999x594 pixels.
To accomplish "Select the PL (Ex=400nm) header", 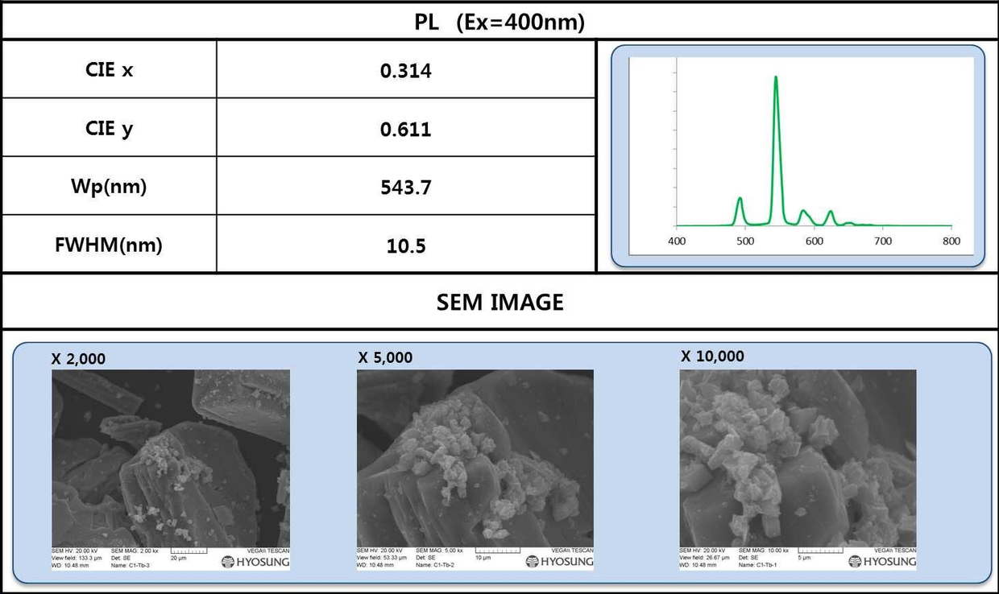I will tap(499, 22).
